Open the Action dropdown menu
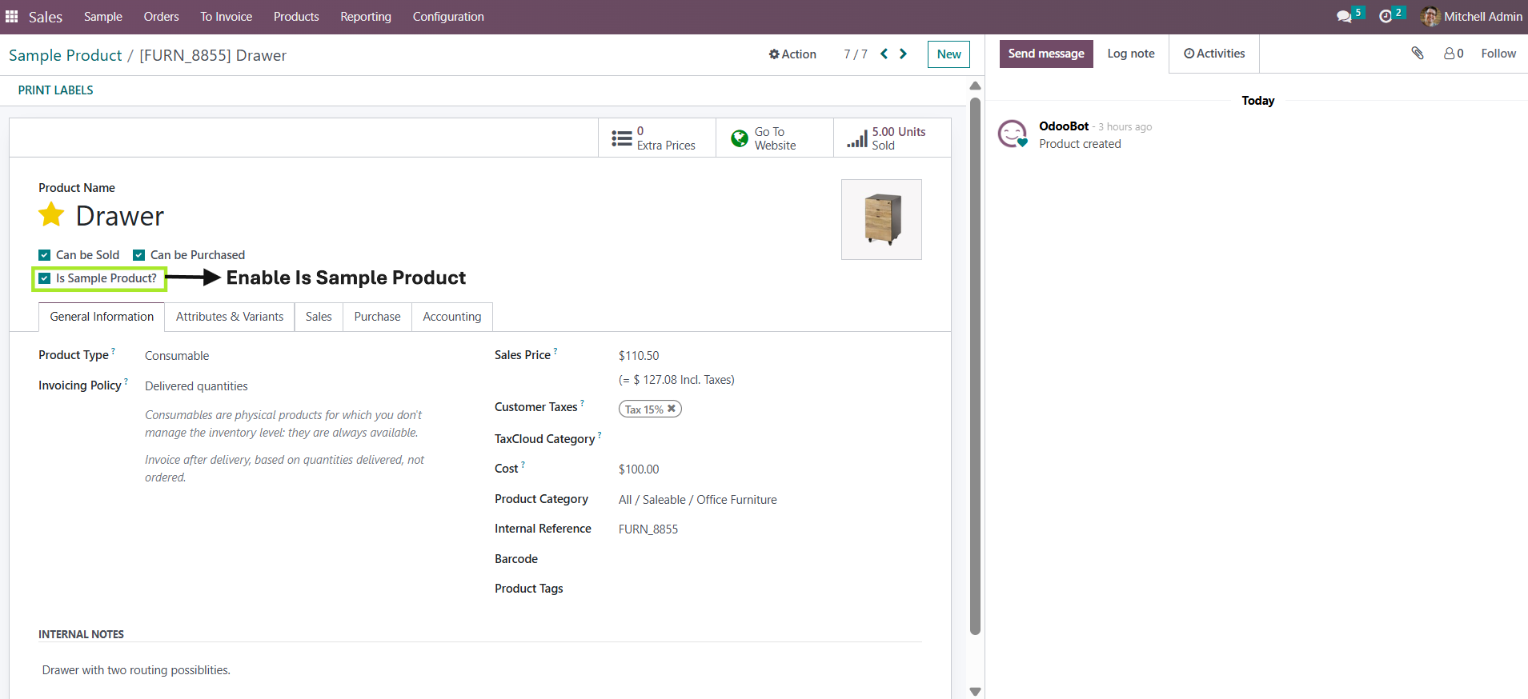The width and height of the screenshot is (1528, 699). click(792, 54)
